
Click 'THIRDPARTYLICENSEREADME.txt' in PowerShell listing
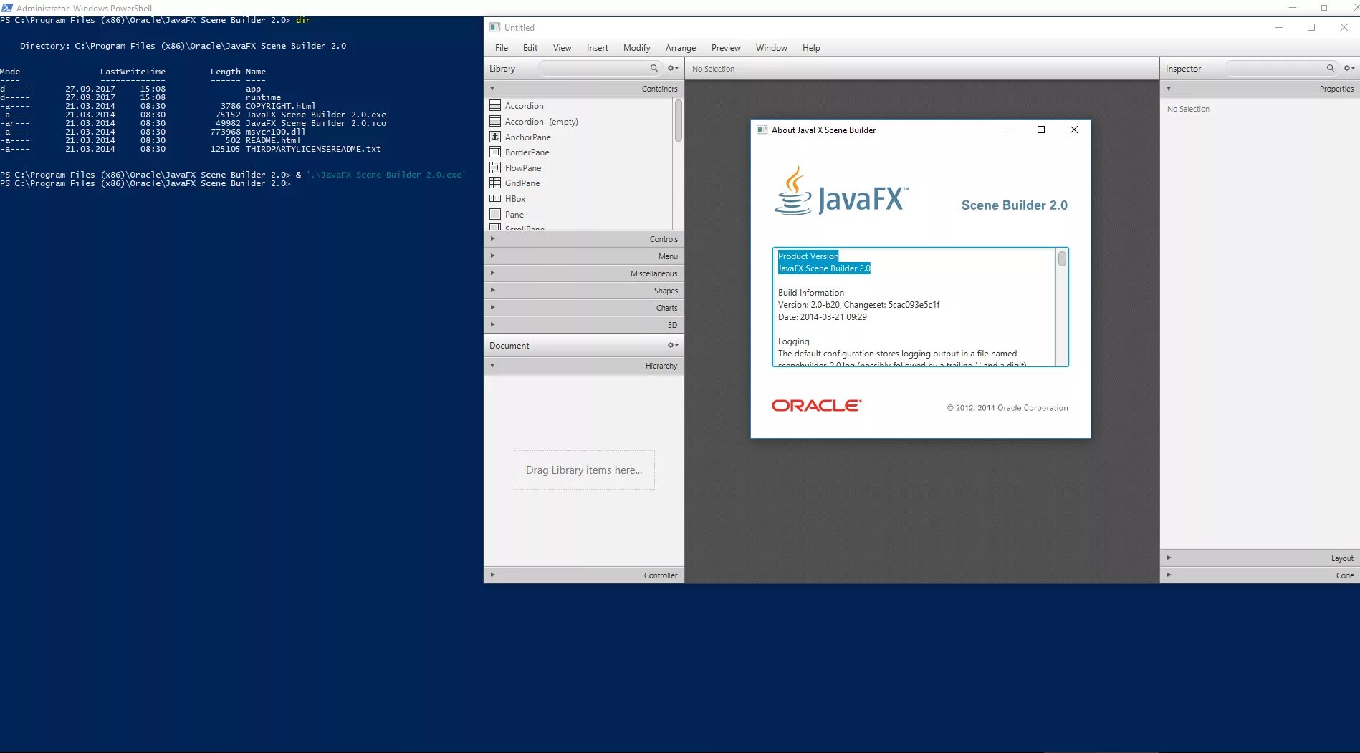[x=313, y=149]
